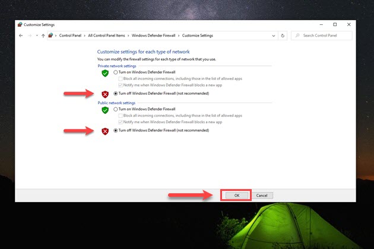The width and height of the screenshot is (374, 249).
Task: Click 'You can modify the firewall settings' text
Action: click(157, 59)
